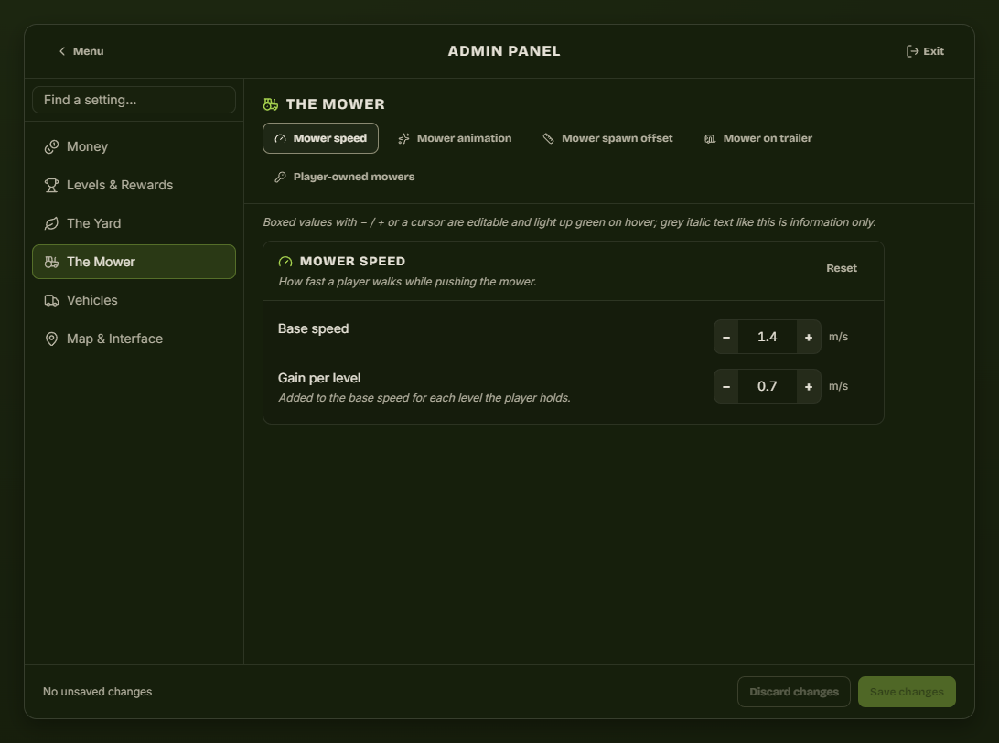
Task: Click the key icon on Player-owned mowers tab
Action: (280, 178)
